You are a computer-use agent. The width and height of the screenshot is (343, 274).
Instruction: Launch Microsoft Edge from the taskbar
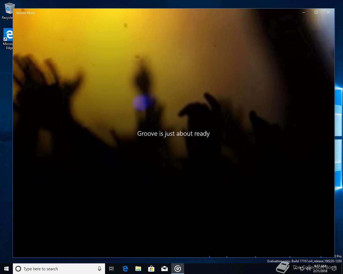pos(125,269)
